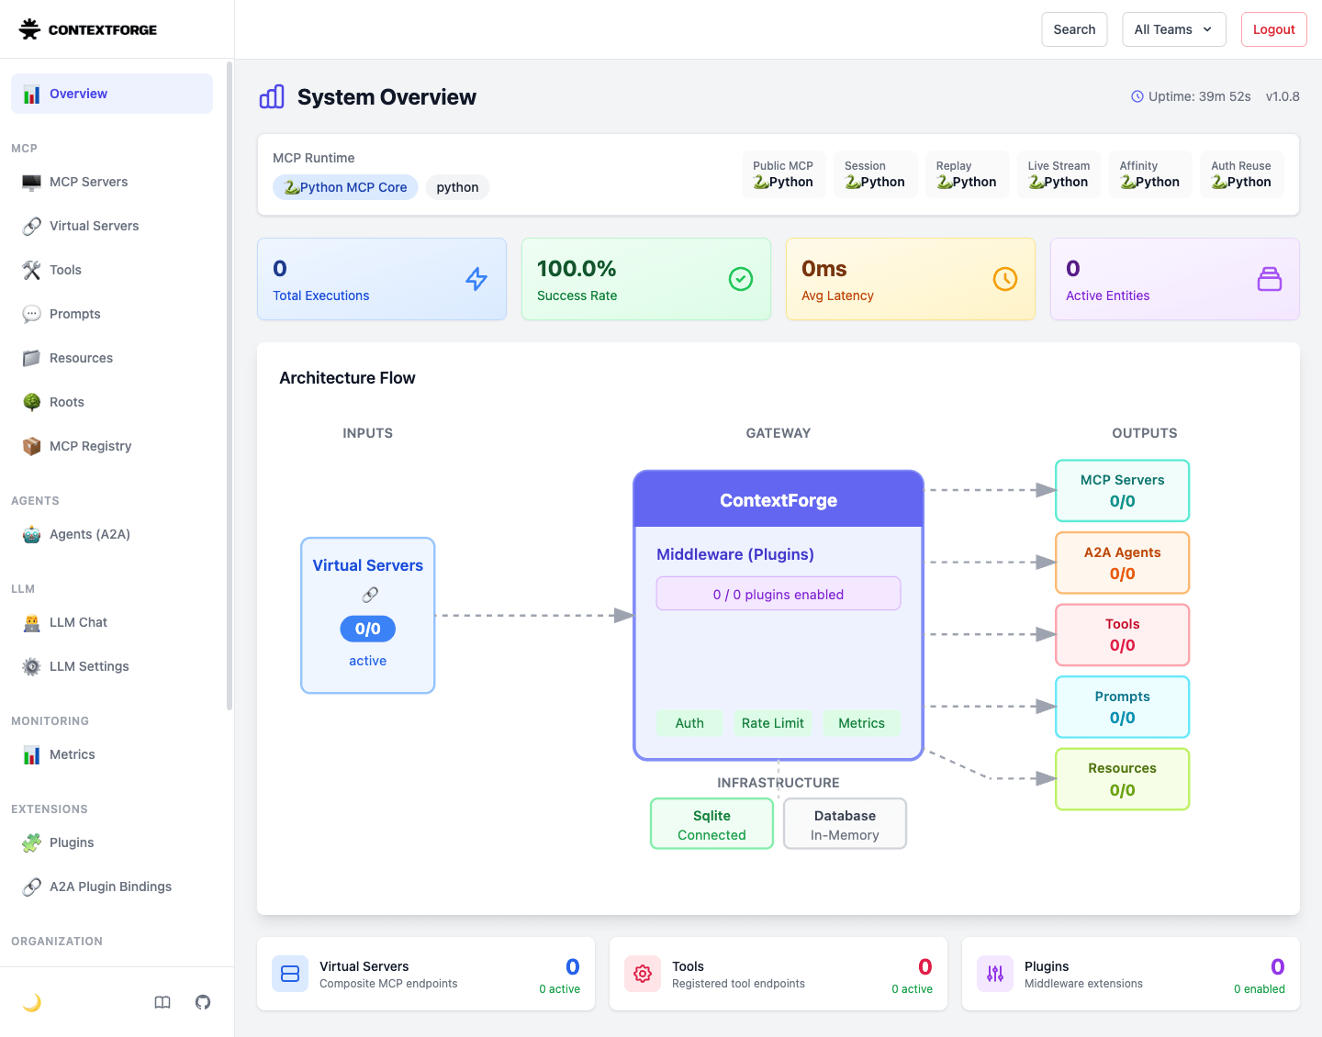Click the Session Python chip
This screenshot has height=1037, width=1322.
tap(875, 173)
